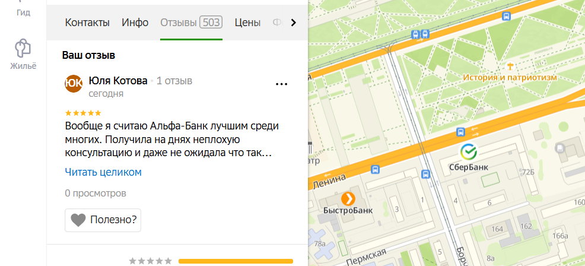Expand review via Читать целиком
The width and height of the screenshot is (585, 266).
103,172
